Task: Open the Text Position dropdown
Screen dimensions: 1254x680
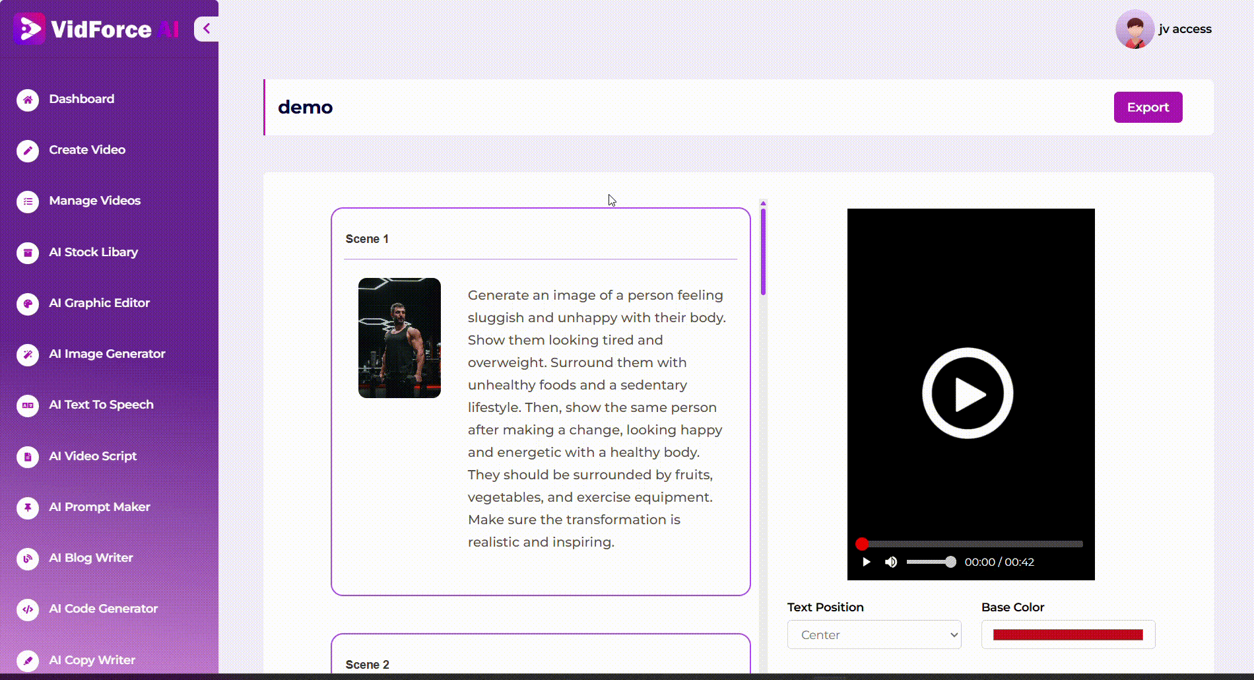Action: (x=874, y=634)
